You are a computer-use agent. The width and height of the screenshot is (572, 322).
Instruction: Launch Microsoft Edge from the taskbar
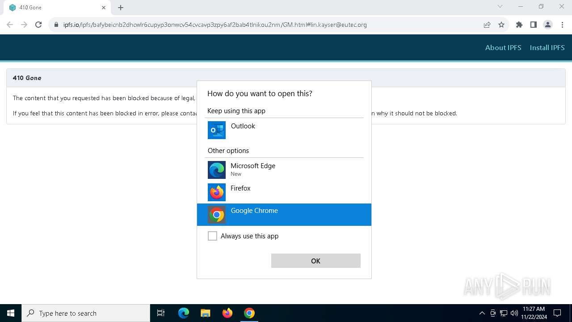pos(184,313)
